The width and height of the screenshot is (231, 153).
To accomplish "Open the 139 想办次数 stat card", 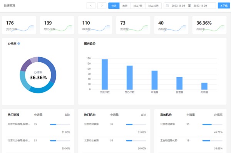I will tap(57, 25).
